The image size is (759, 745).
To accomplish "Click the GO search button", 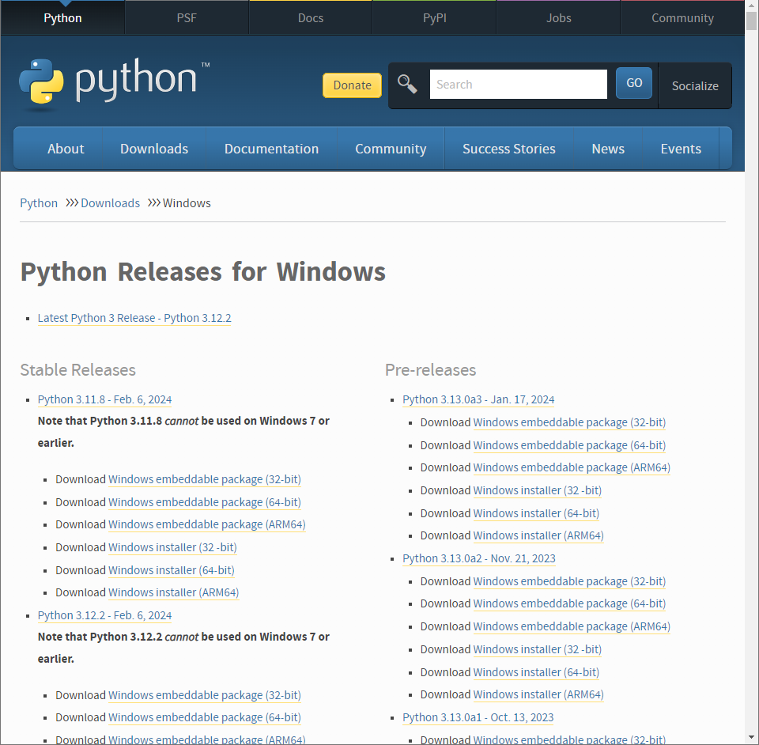I will click(634, 83).
